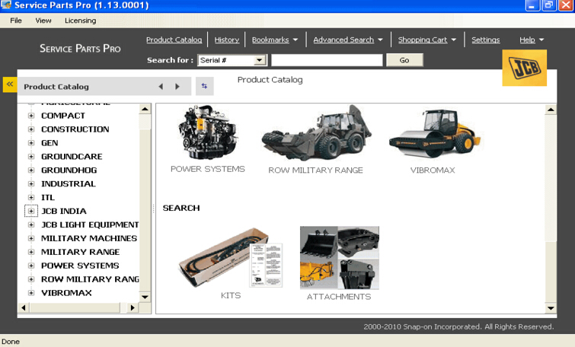Expand the MILITARY RANGE tree node

point(31,252)
